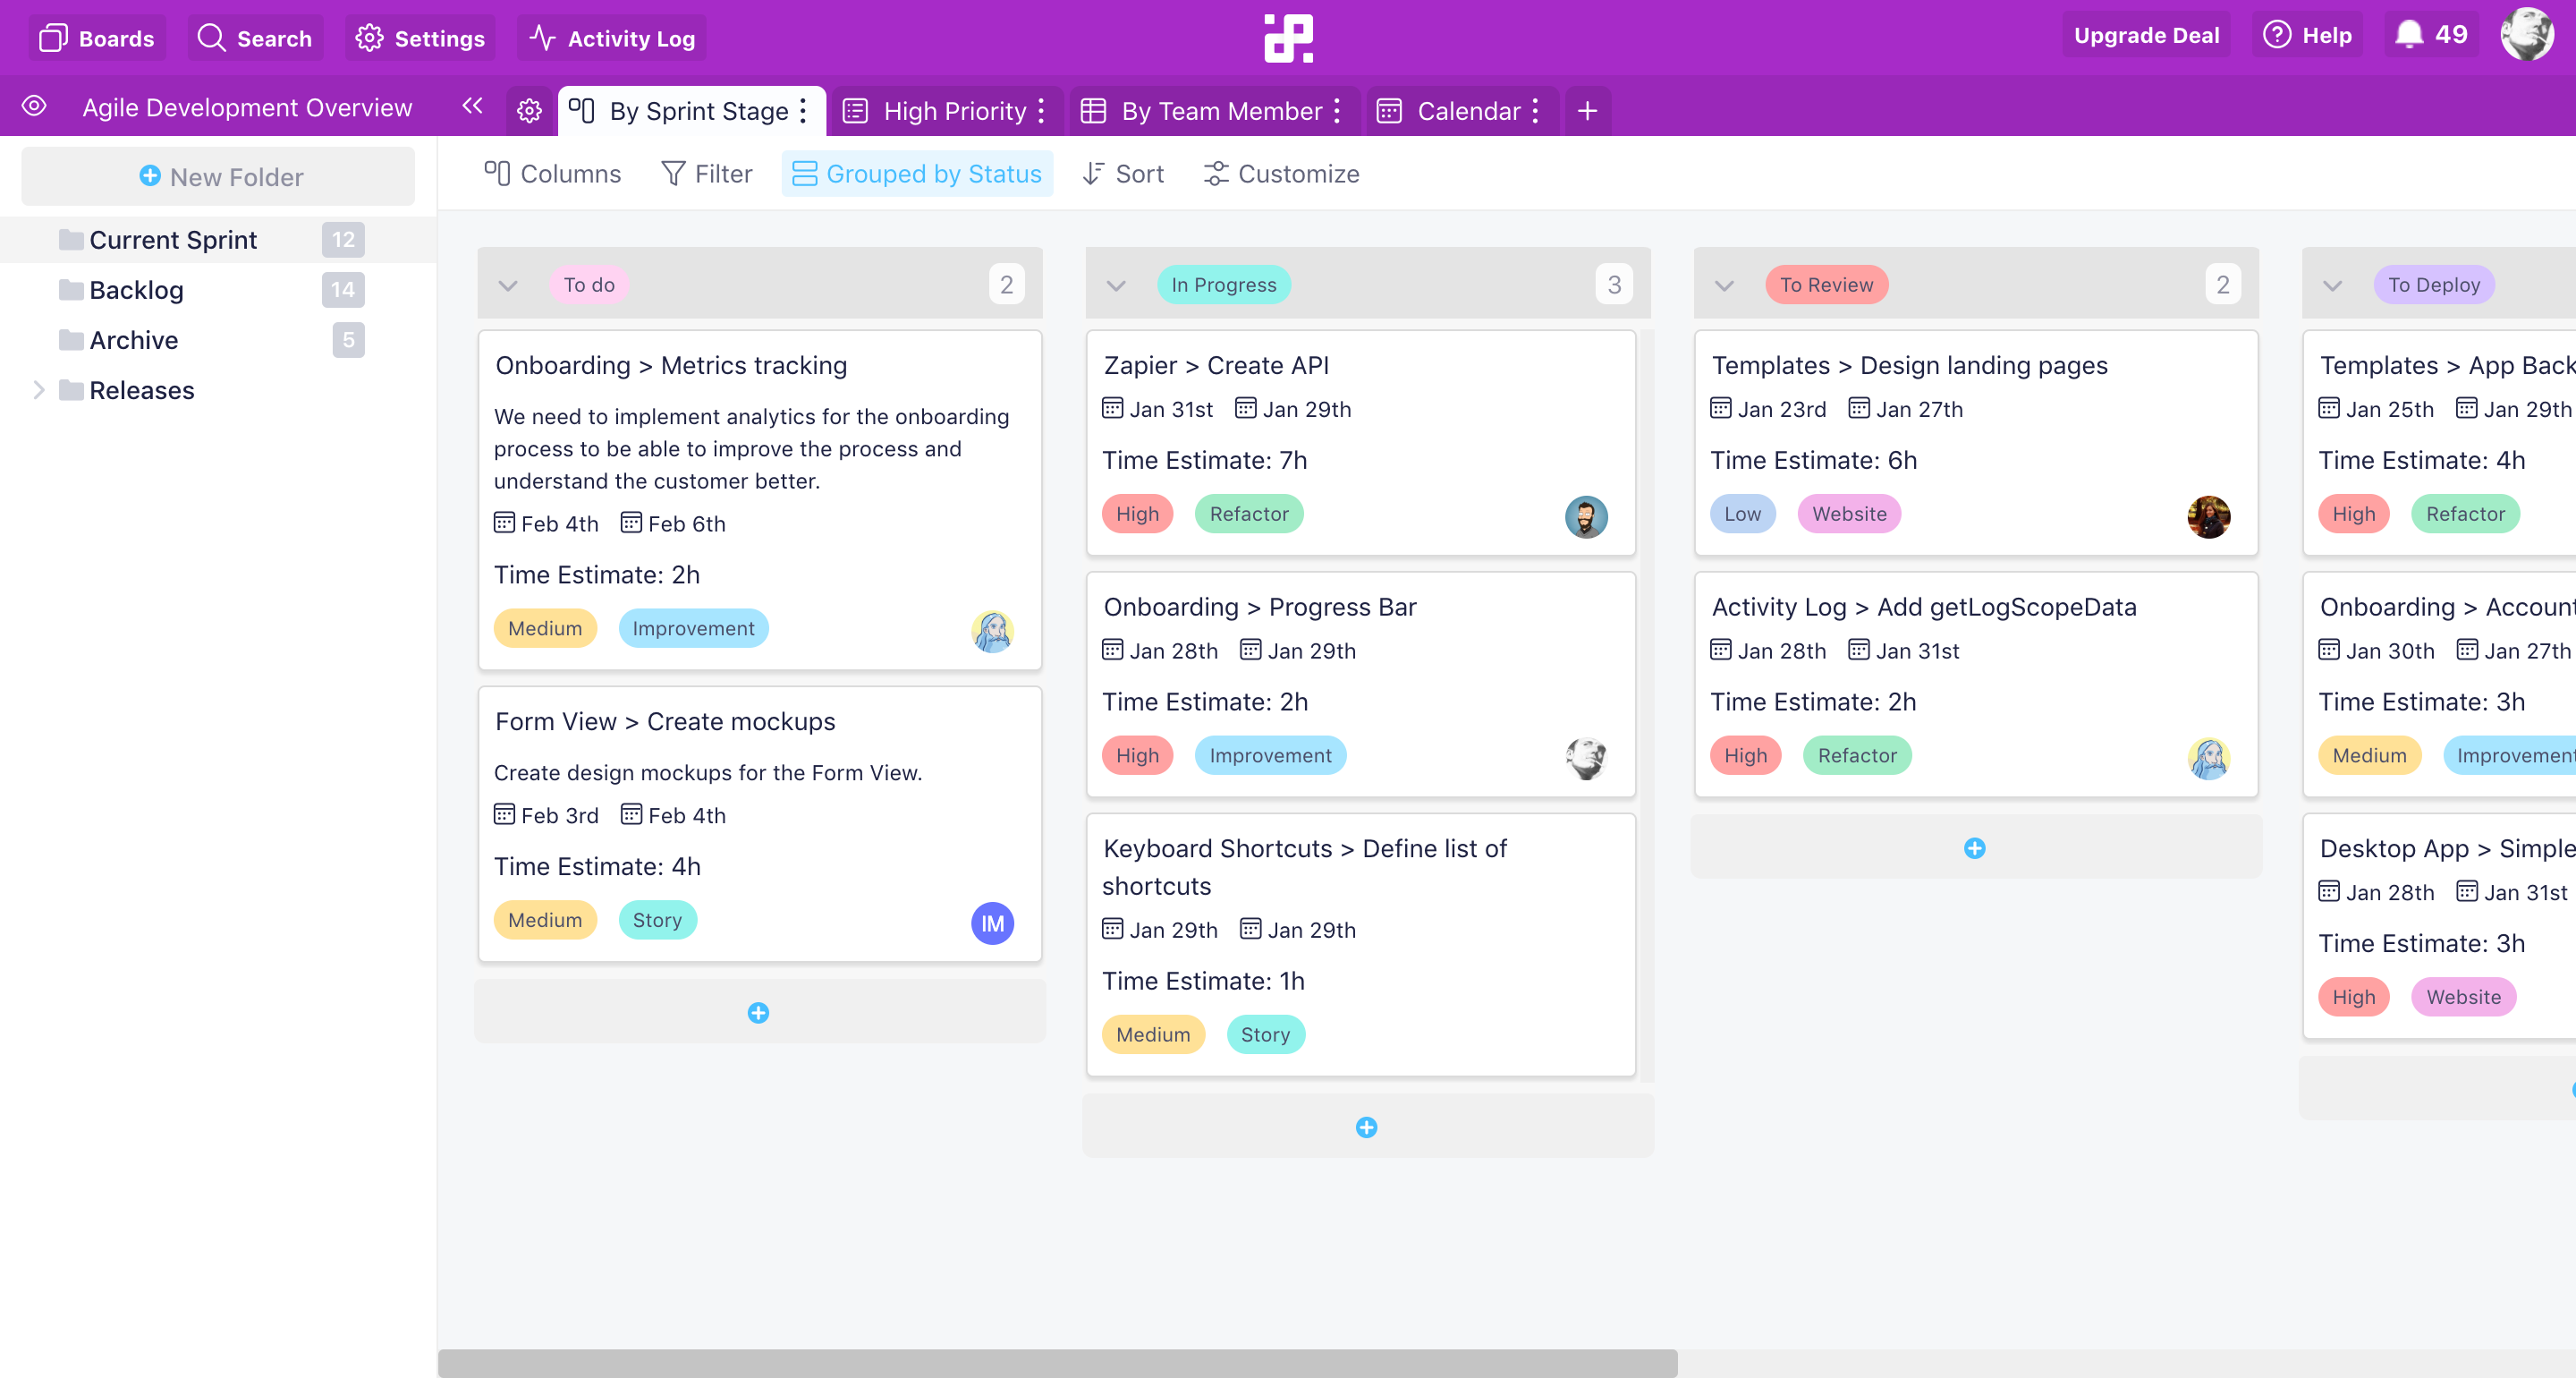2576x1378 pixels.
Task: Click Story tag on Create mockups card
Action: (x=657, y=919)
